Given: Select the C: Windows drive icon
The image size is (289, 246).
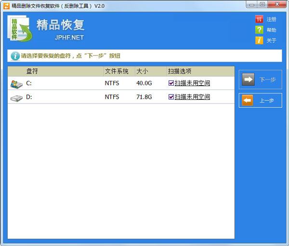Looking at the screenshot, I should [16, 84].
